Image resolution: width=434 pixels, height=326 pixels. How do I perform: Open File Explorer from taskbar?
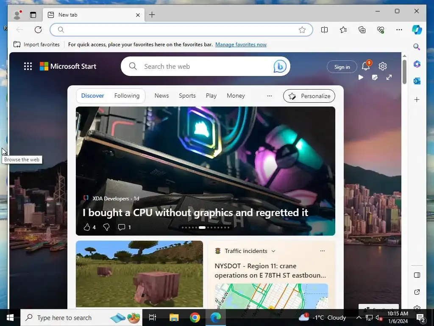click(174, 318)
